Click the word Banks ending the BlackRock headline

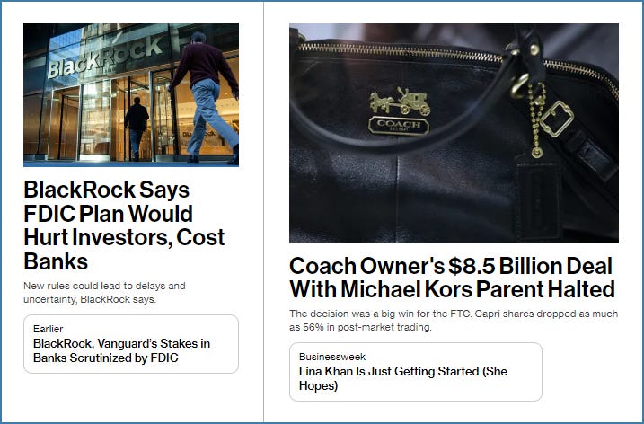pos(56,261)
